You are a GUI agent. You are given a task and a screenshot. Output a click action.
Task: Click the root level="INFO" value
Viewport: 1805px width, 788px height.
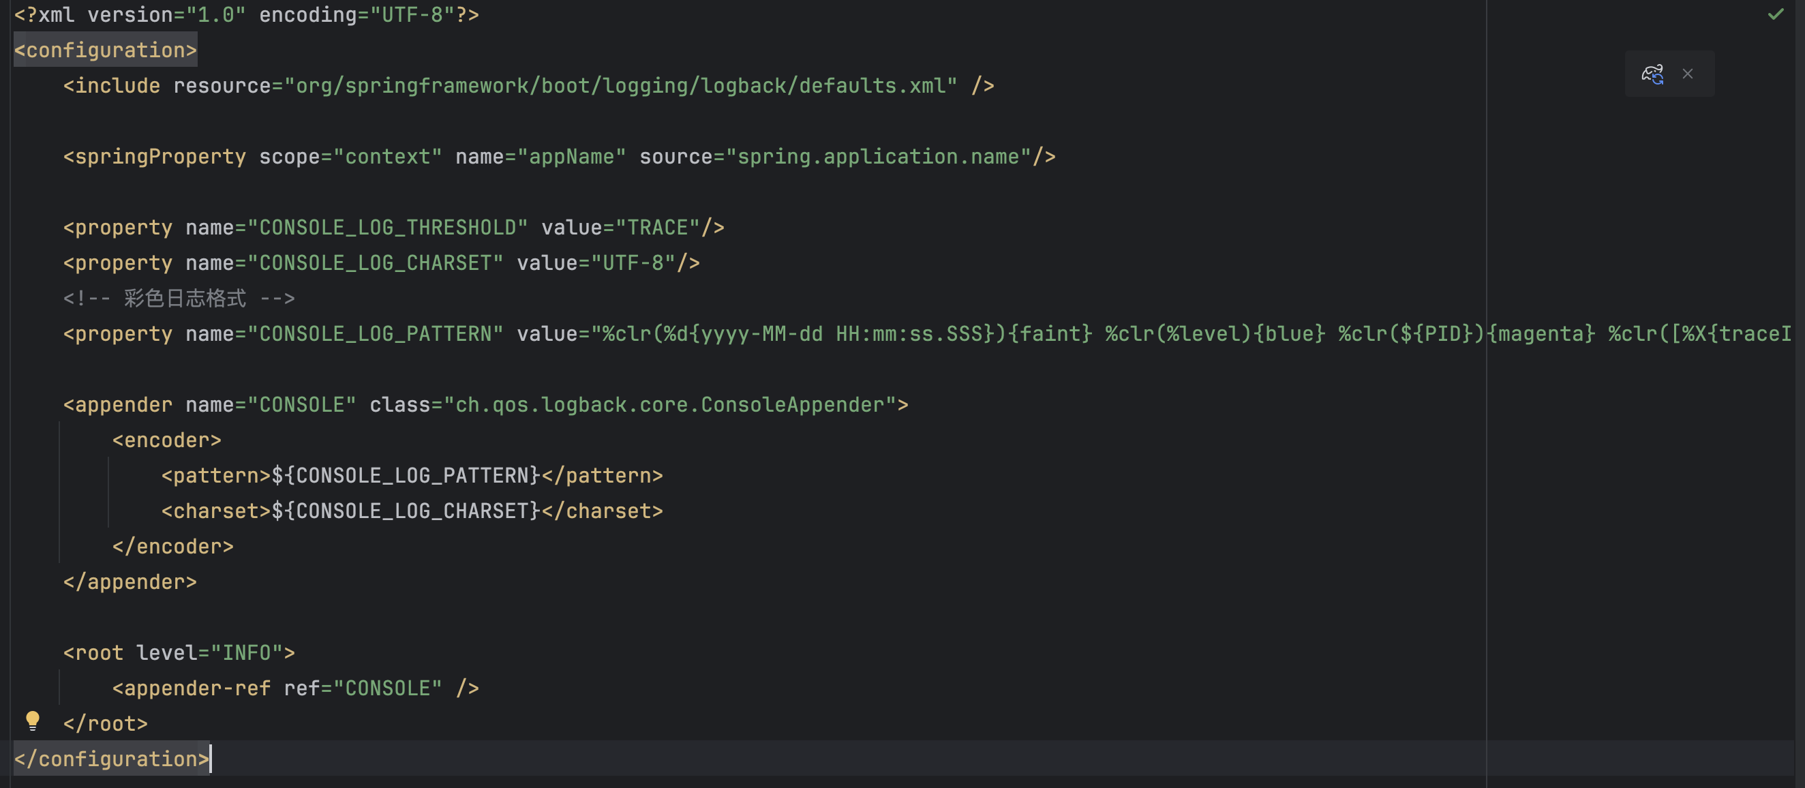247,653
